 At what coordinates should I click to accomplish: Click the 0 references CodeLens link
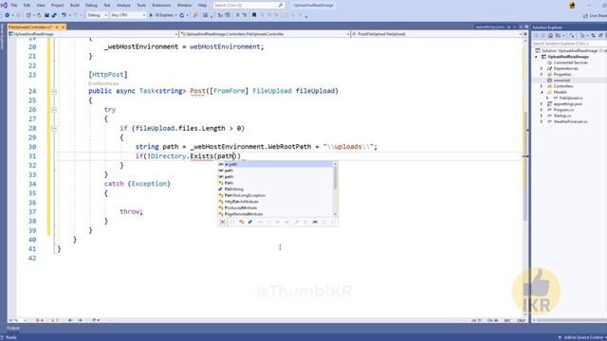click(103, 83)
